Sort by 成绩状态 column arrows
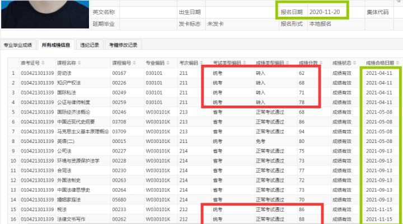Image resolution: width=403 pixels, height=224 pixels. click(354, 63)
